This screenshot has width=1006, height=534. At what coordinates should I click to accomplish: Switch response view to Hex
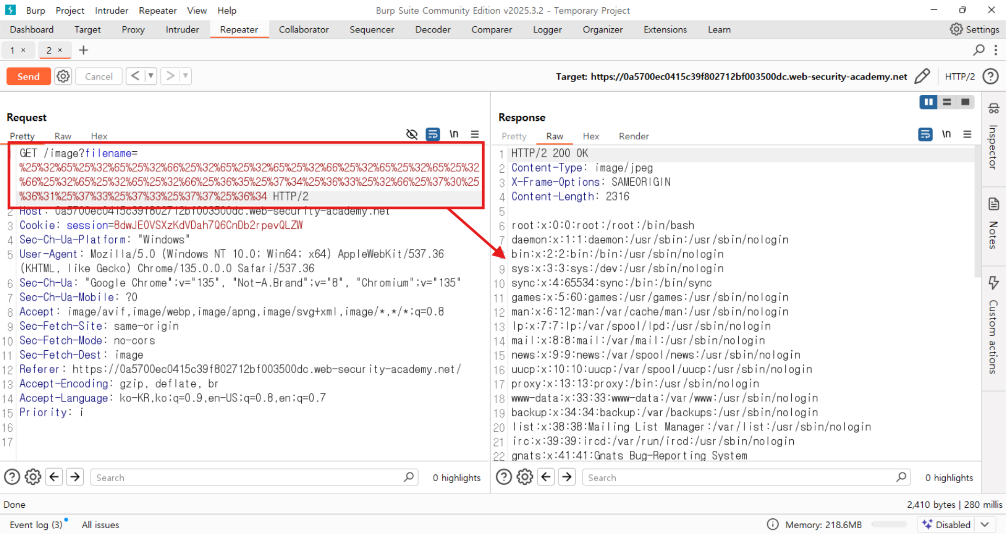coord(591,136)
